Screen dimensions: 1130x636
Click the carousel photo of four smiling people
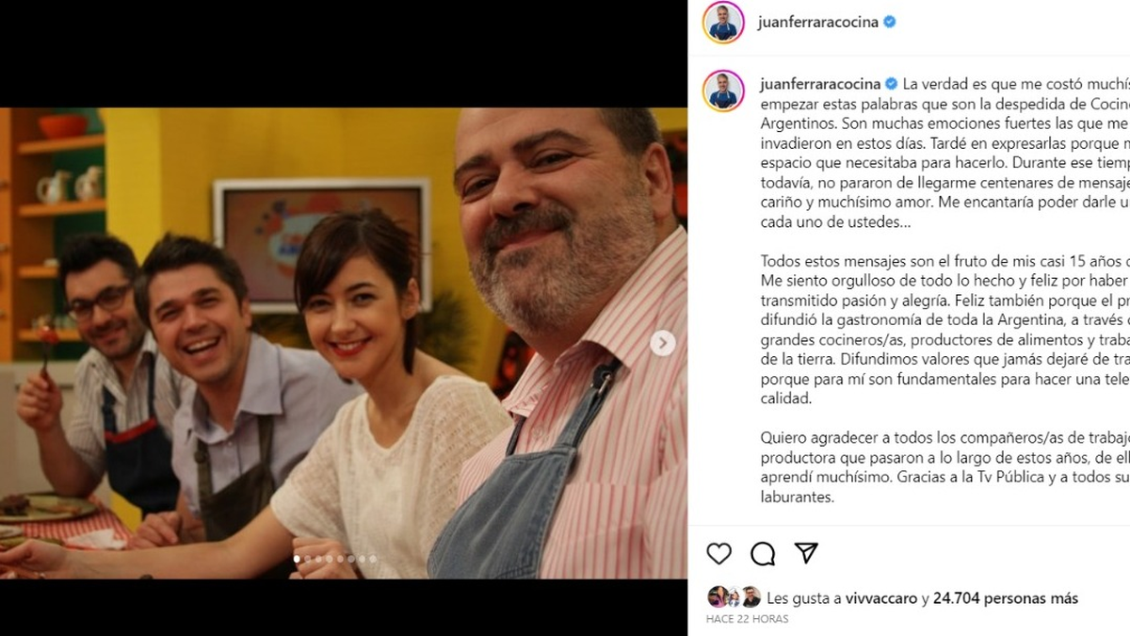click(343, 343)
